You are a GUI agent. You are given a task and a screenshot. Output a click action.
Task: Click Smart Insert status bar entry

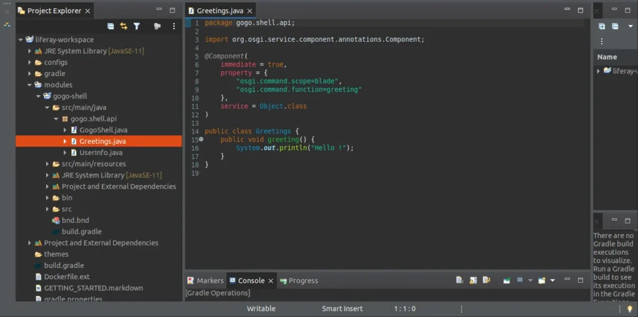(x=342, y=309)
